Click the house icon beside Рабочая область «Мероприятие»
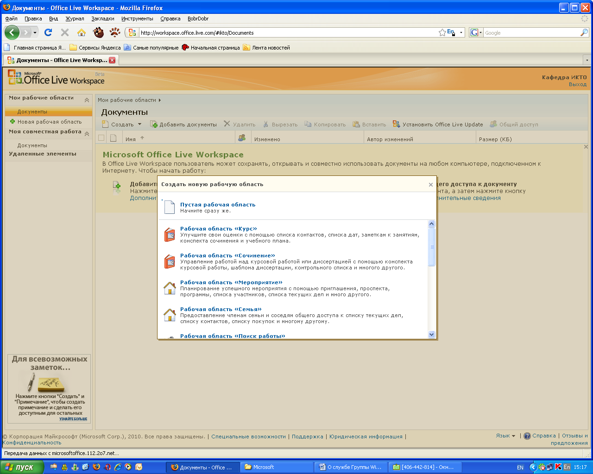Image resolution: width=593 pixels, height=474 pixels. 170,288
